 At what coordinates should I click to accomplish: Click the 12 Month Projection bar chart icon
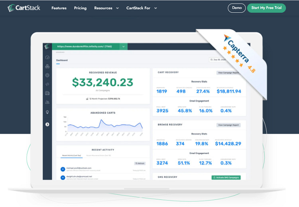(87, 99)
